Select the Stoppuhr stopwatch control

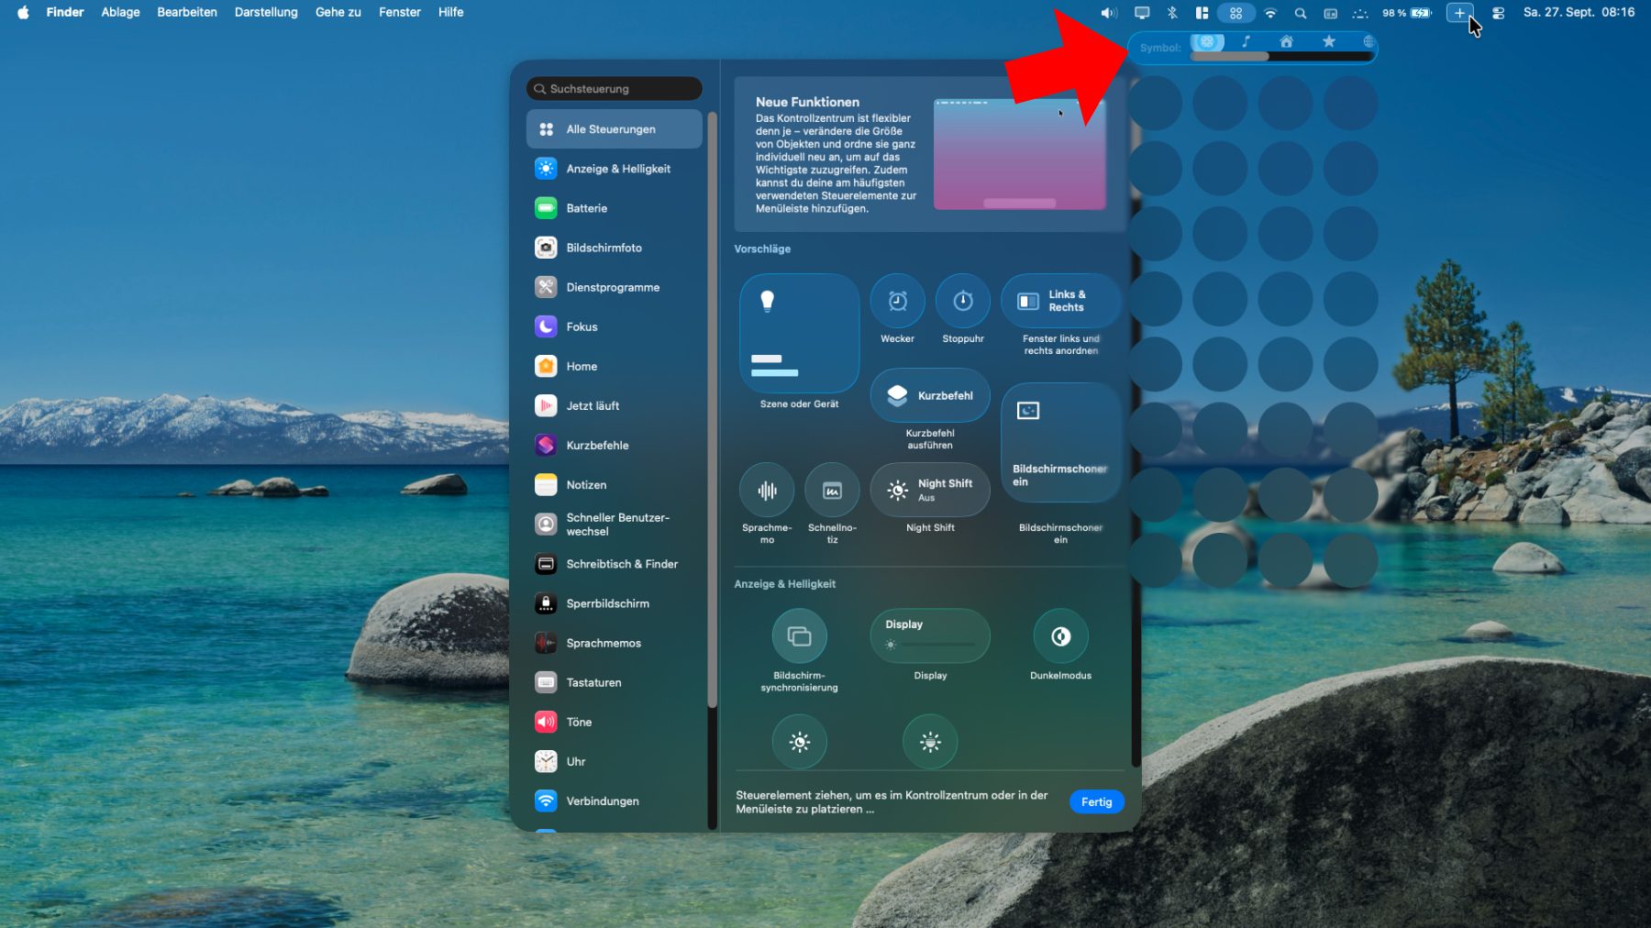962,301
